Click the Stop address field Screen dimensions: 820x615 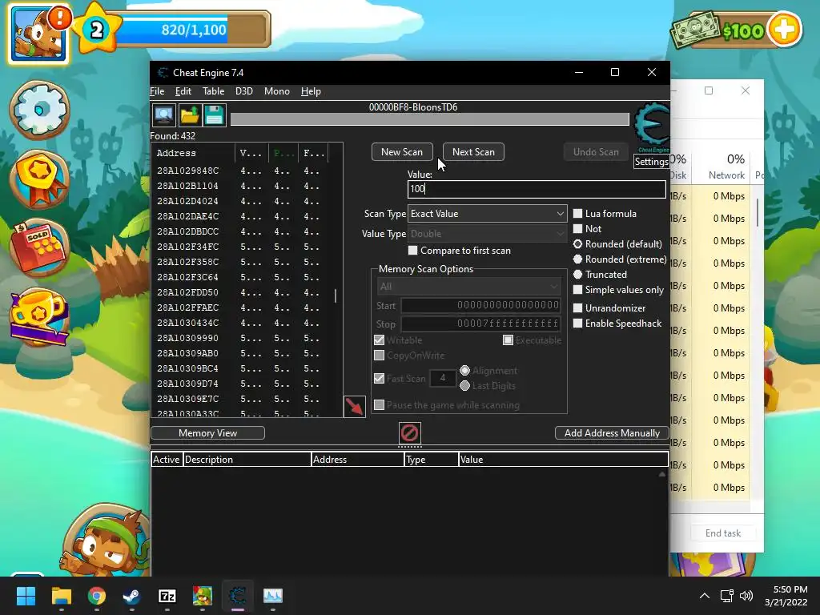pos(480,324)
